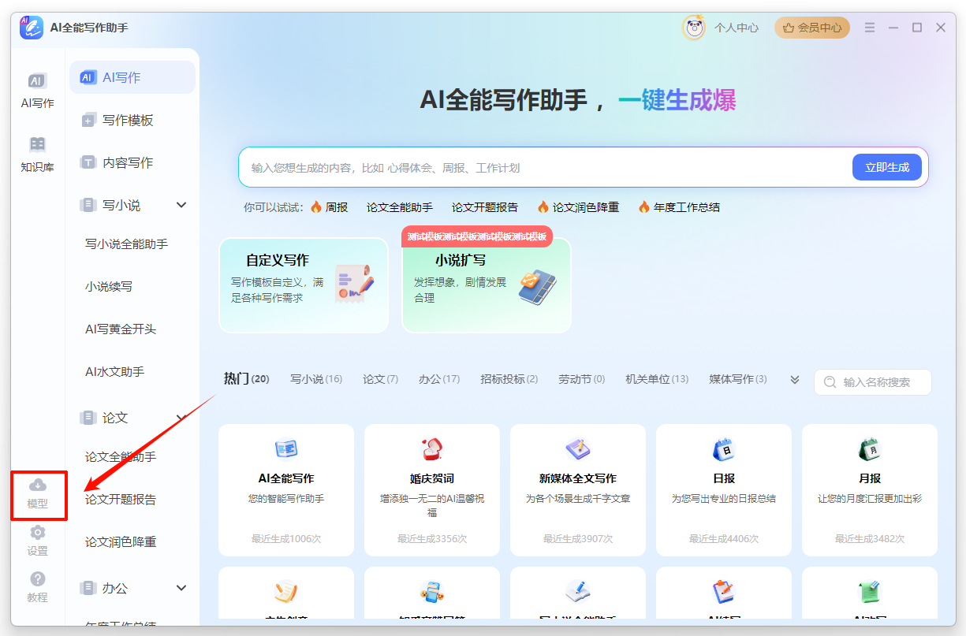Click the 论文开题报告 quick suggestion link

coord(484,206)
